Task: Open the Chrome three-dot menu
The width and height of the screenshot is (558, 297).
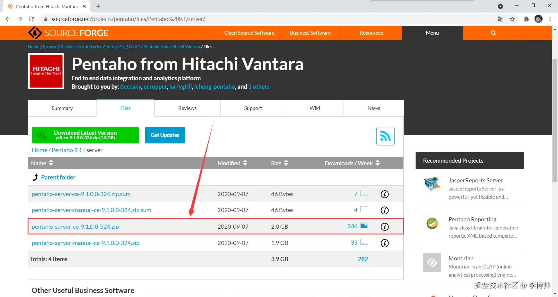Action: (550, 19)
